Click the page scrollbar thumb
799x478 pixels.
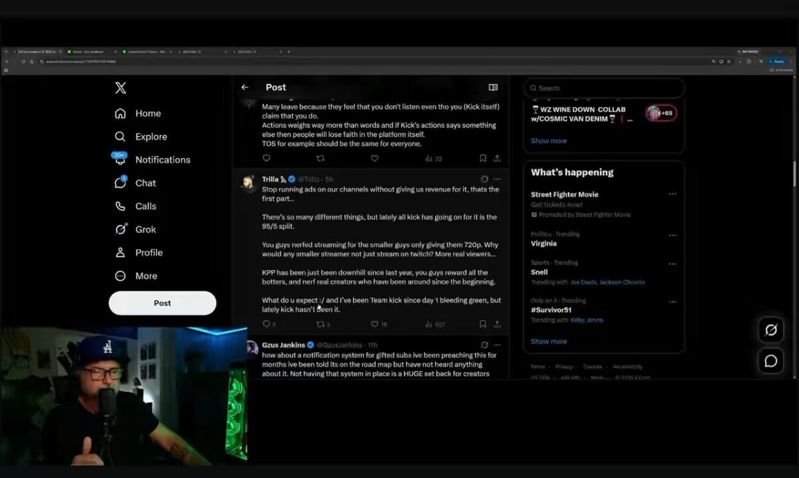(x=794, y=174)
